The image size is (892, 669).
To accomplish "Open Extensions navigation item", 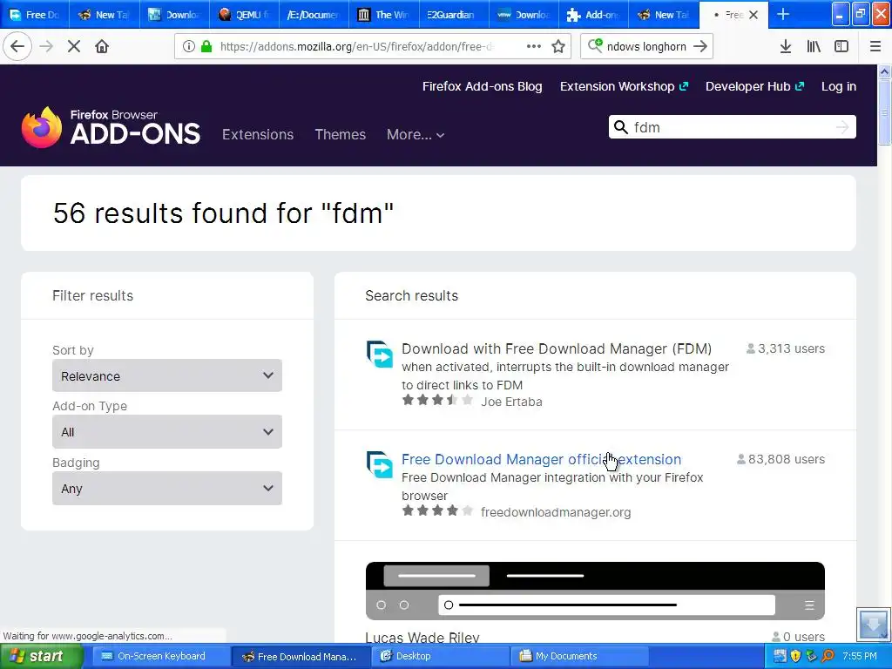I will tap(258, 134).
